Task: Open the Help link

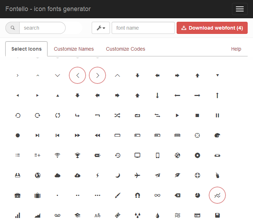Action: [236, 49]
